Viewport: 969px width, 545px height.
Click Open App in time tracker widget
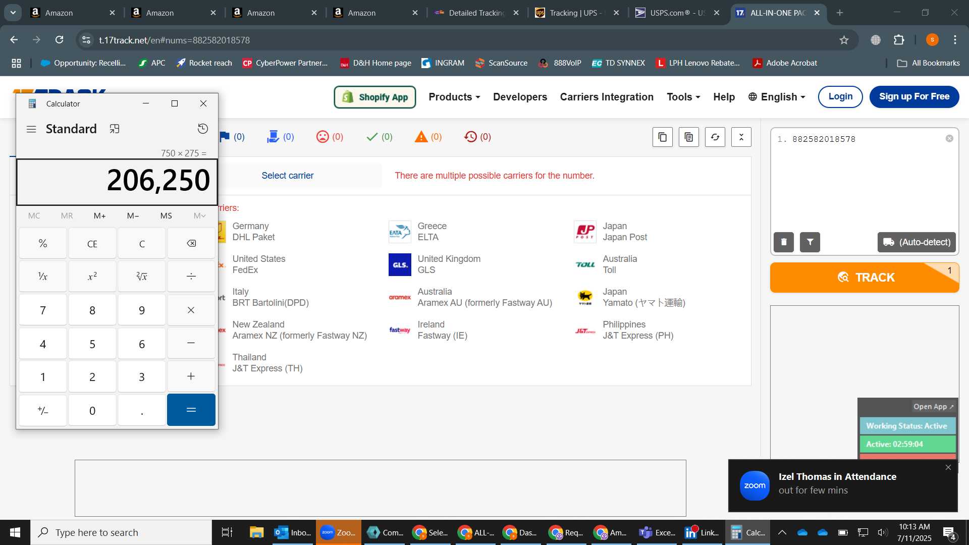(934, 407)
